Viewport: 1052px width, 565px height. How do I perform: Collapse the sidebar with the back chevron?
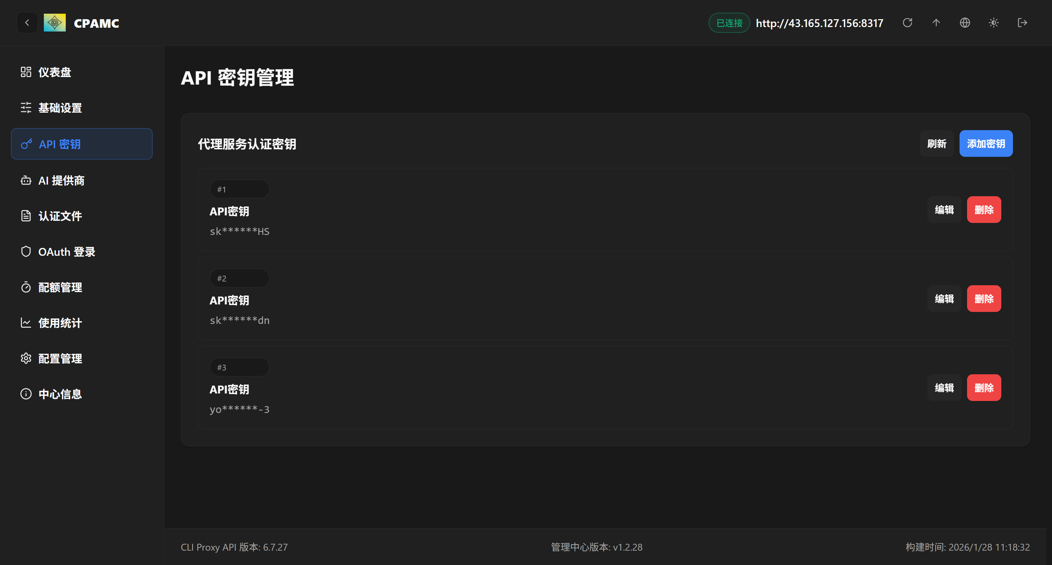pyautogui.click(x=27, y=23)
